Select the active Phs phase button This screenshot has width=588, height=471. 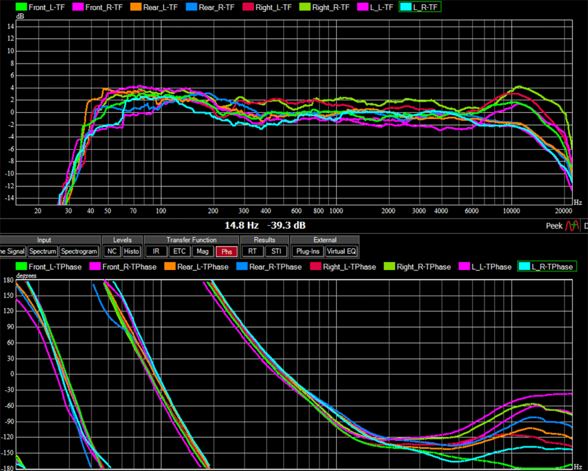click(x=227, y=252)
